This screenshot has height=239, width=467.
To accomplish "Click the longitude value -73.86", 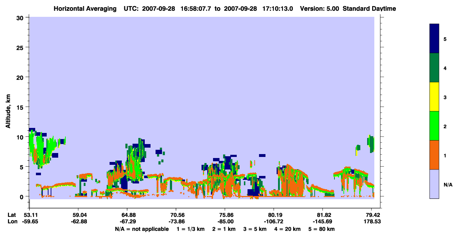I will [x=176, y=221].
